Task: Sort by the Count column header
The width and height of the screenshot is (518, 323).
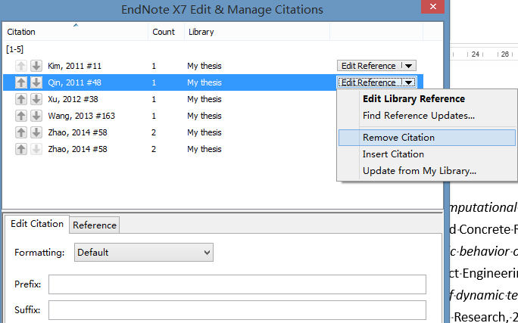Action: (166, 32)
